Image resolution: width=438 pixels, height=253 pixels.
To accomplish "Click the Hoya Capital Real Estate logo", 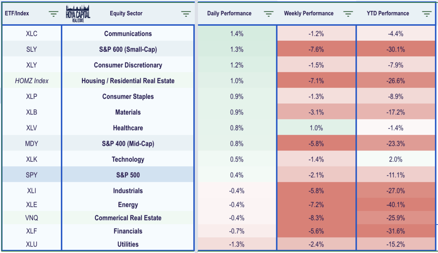I will point(78,14).
